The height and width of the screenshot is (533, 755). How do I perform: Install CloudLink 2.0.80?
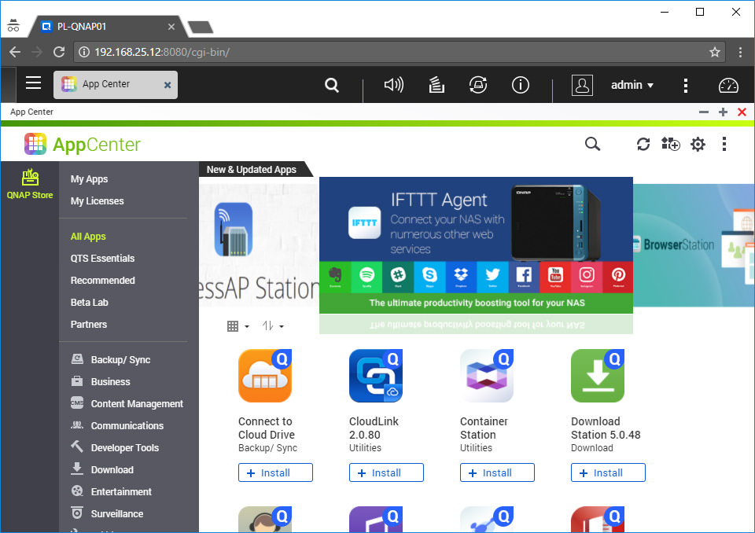click(x=386, y=472)
